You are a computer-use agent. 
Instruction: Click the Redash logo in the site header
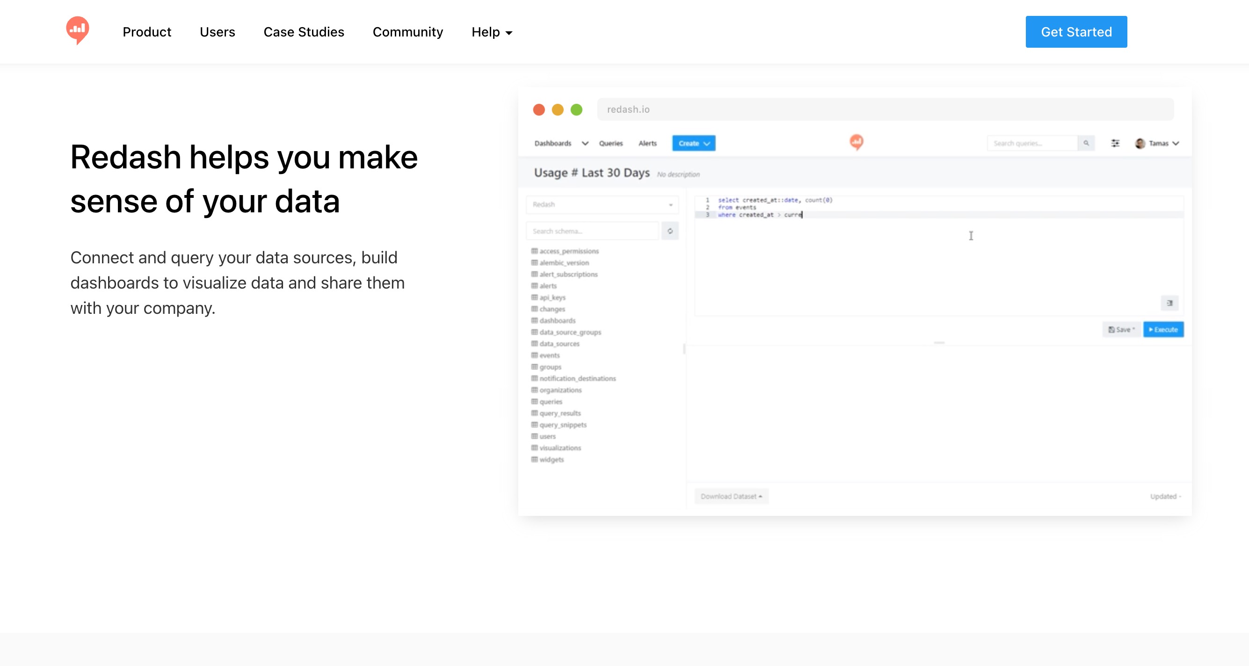pos(78,31)
